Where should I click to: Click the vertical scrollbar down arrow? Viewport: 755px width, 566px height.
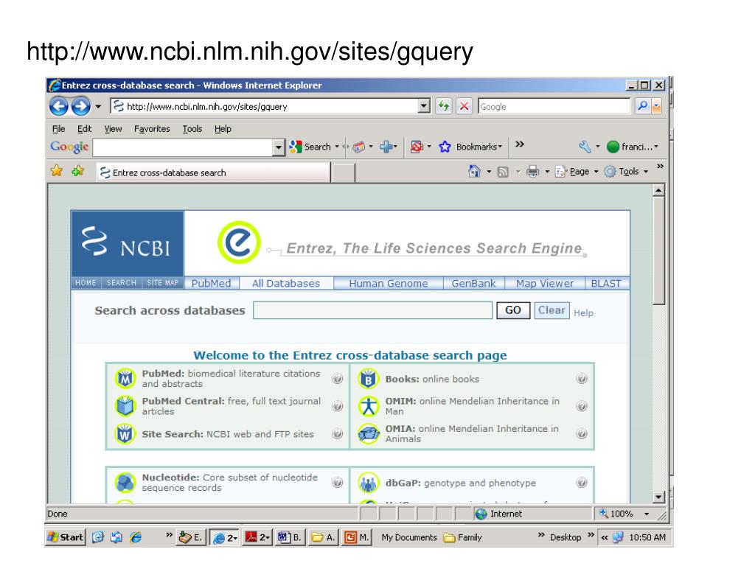click(658, 497)
